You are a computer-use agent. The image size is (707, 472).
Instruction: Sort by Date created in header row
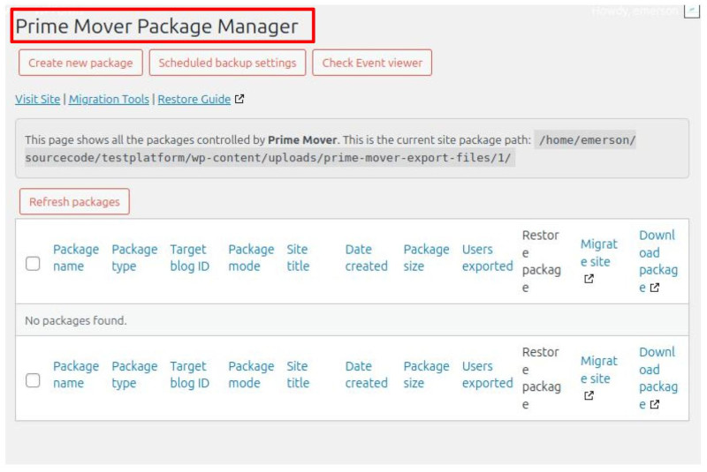pos(366,258)
